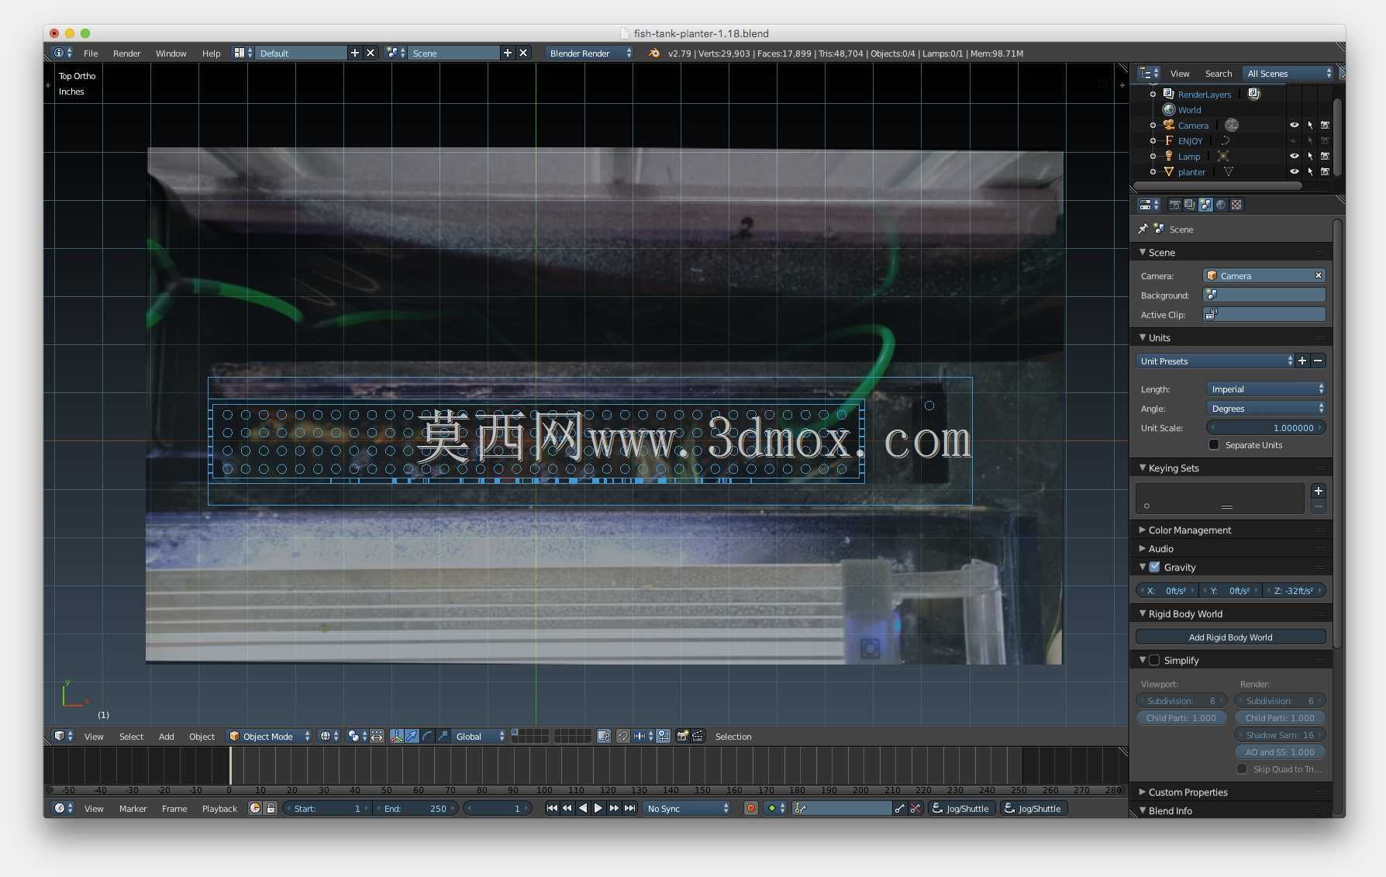
Task: Open the Object Mode selector
Action: (x=269, y=736)
